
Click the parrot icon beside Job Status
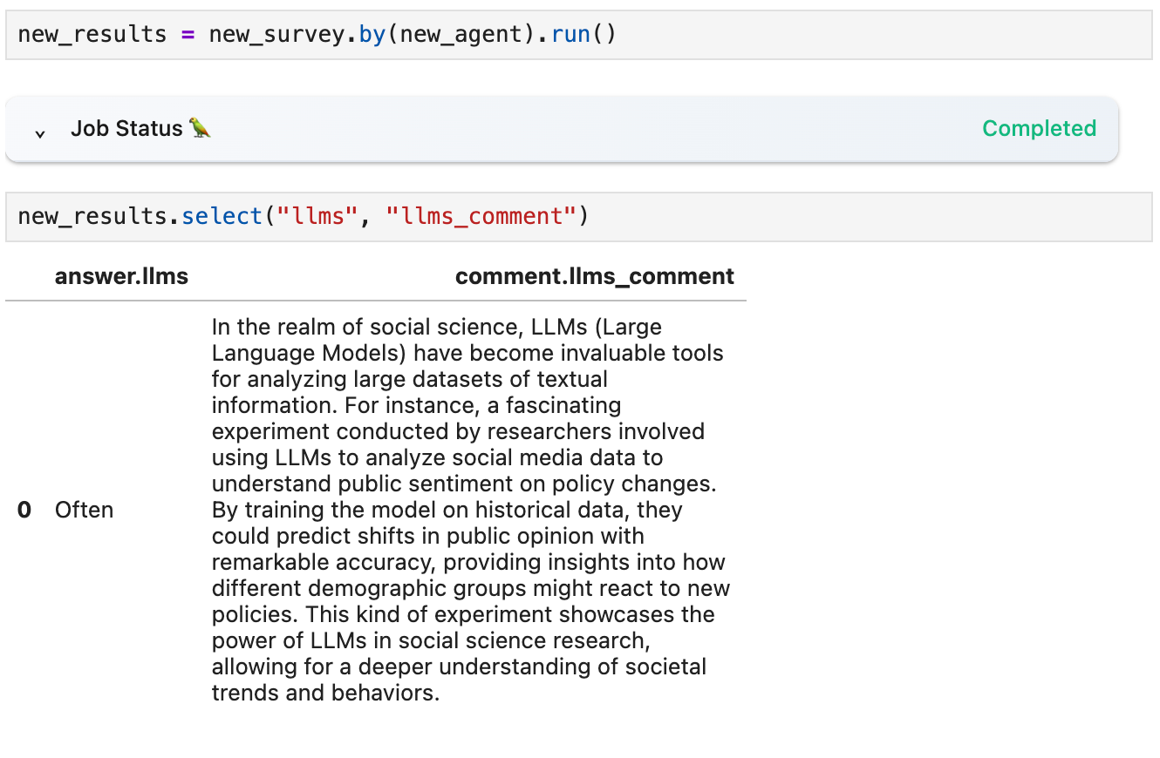pos(201,128)
